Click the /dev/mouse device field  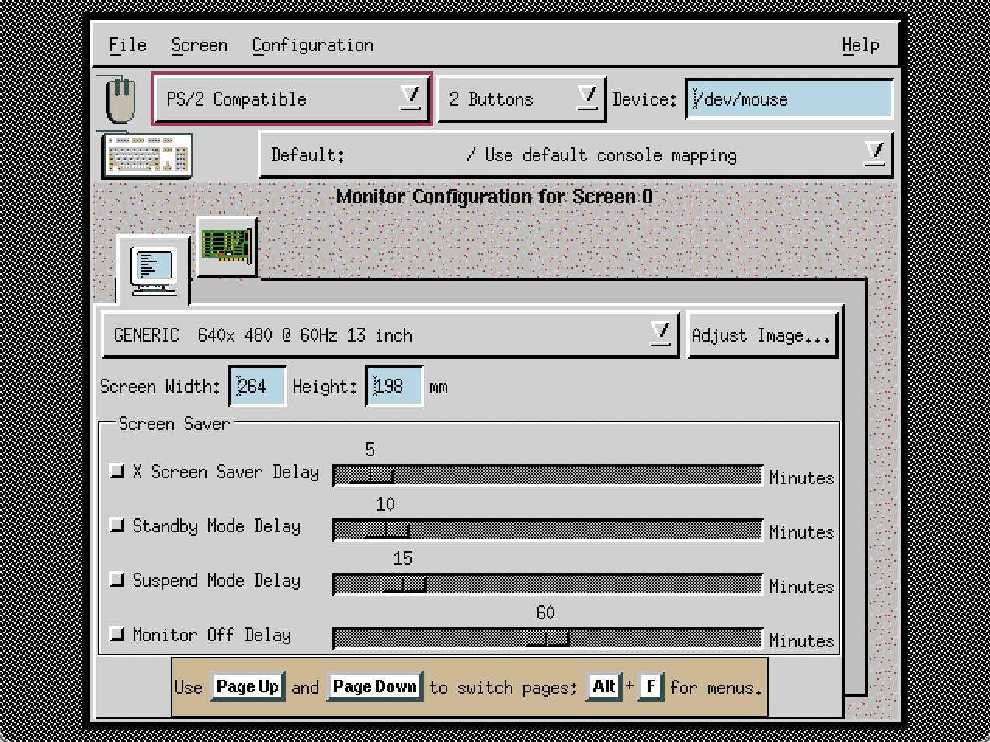coord(789,99)
